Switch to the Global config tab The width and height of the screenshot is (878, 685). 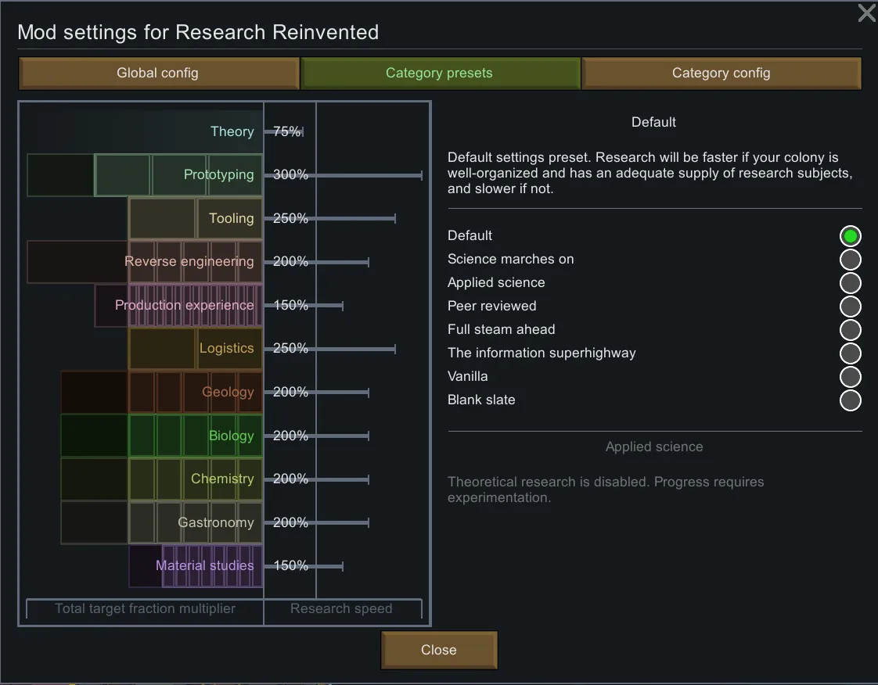pos(158,74)
